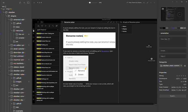This screenshot has width=188, height=112.
Task: Remove obsidian-smart-random category with its x
Action: (181, 66)
